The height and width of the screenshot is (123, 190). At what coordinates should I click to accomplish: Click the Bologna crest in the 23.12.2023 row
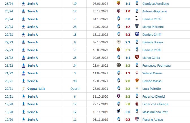coord(119,11)
